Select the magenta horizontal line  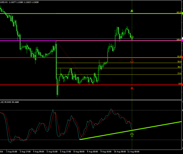point(86,41)
